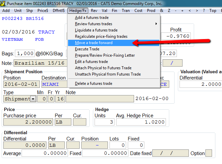The height and width of the screenshot is (164, 222).
Task: Click the Position date field 2016-02-01
Action: click(x=22, y=84)
